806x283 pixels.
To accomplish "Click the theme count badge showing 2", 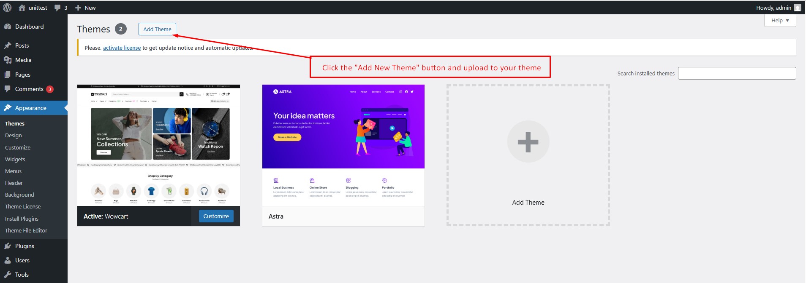I will [121, 29].
